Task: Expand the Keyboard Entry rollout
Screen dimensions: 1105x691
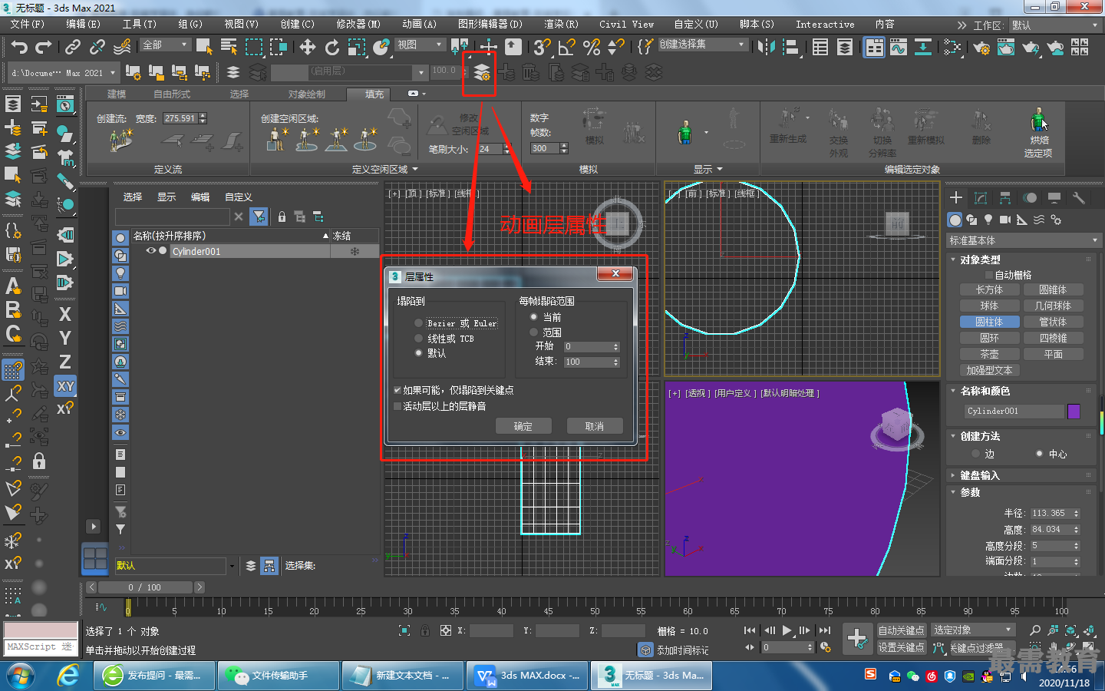Action: tap(980, 475)
